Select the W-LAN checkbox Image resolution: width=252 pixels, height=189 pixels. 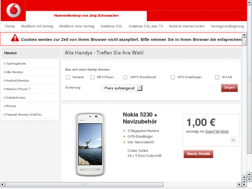pos(217,77)
